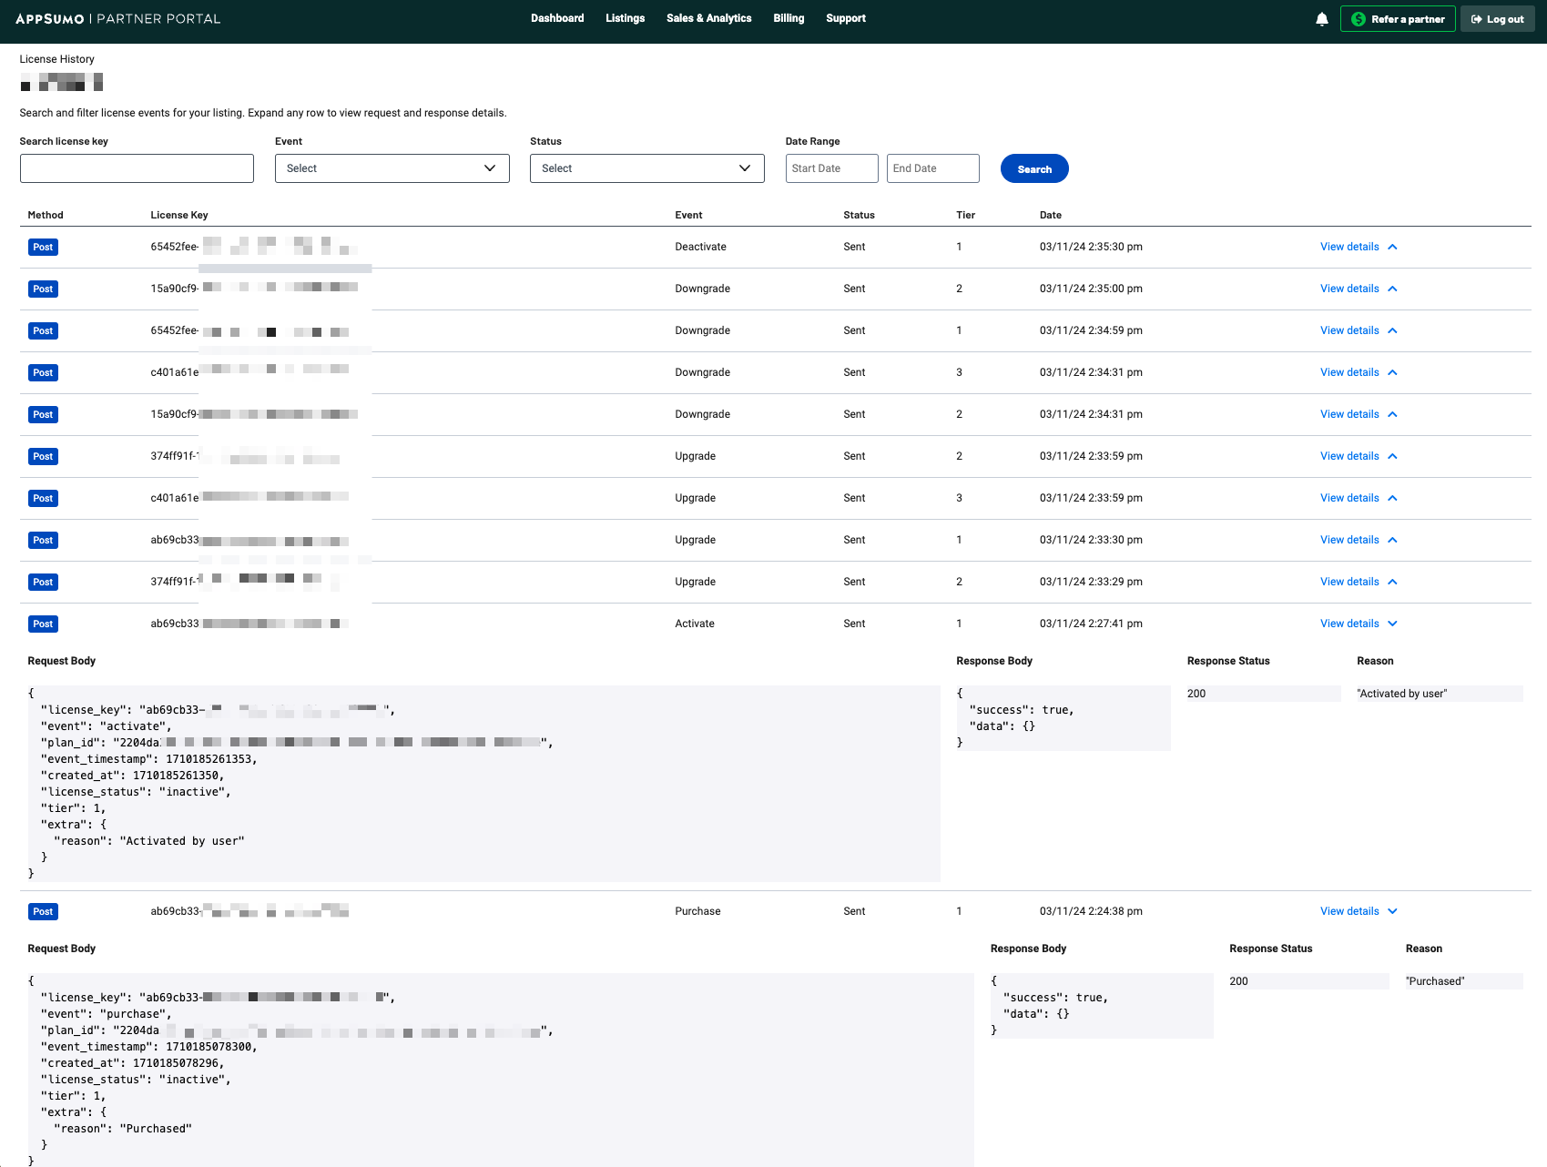Click Response Status 200 for Activate event
Image resolution: width=1547 pixels, height=1167 pixels.
coord(1196,694)
